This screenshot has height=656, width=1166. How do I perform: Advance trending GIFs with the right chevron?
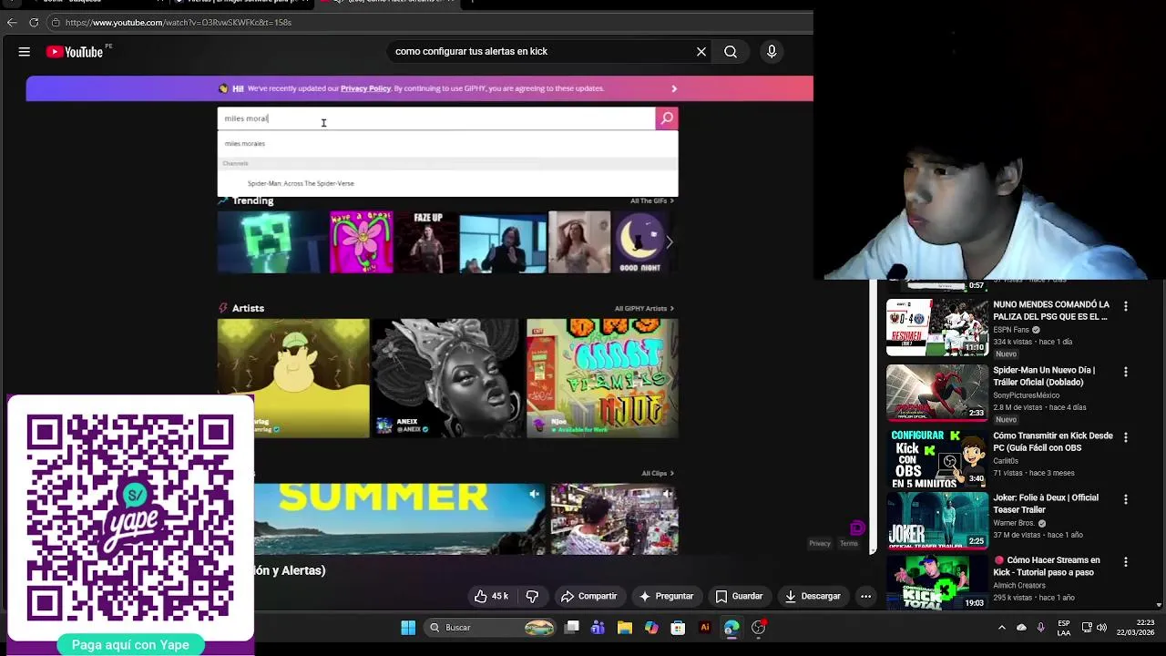click(670, 242)
